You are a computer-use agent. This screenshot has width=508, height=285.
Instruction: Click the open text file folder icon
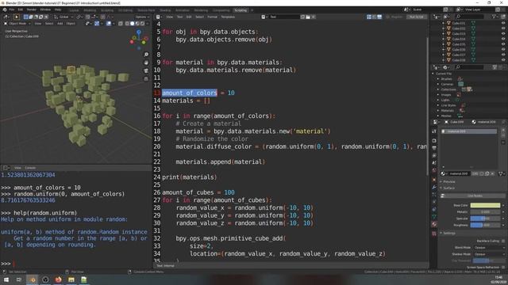pos(308,17)
